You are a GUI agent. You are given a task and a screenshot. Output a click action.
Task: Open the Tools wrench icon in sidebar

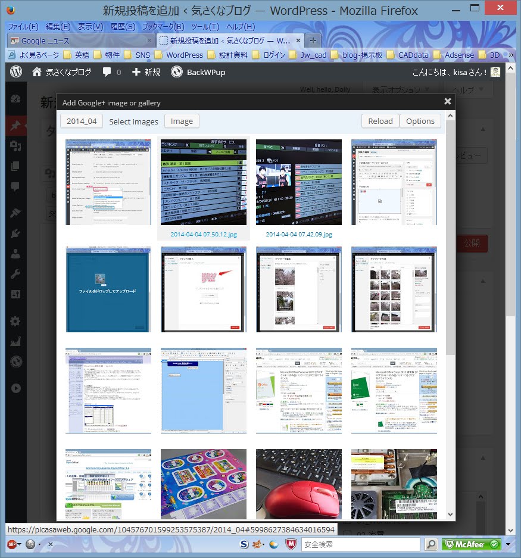(x=15, y=274)
